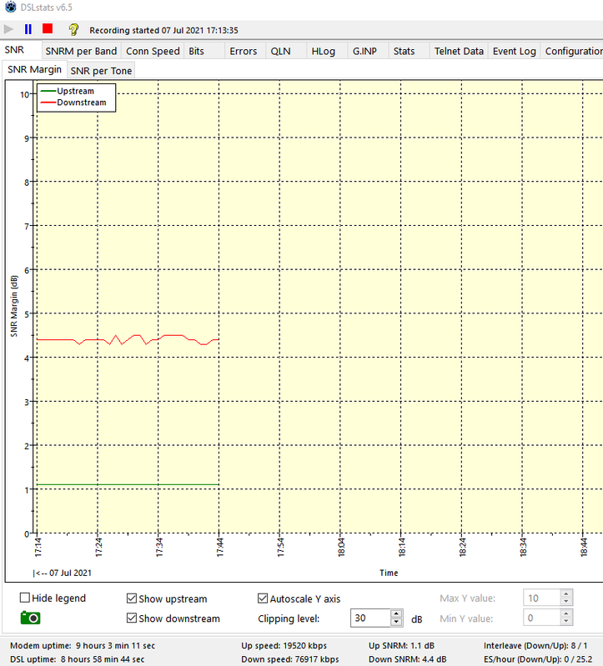The height and width of the screenshot is (666, 603).
Task: Switch to the SNR per Tone tab
Action: pyautogui.click(x=101, y=71)
